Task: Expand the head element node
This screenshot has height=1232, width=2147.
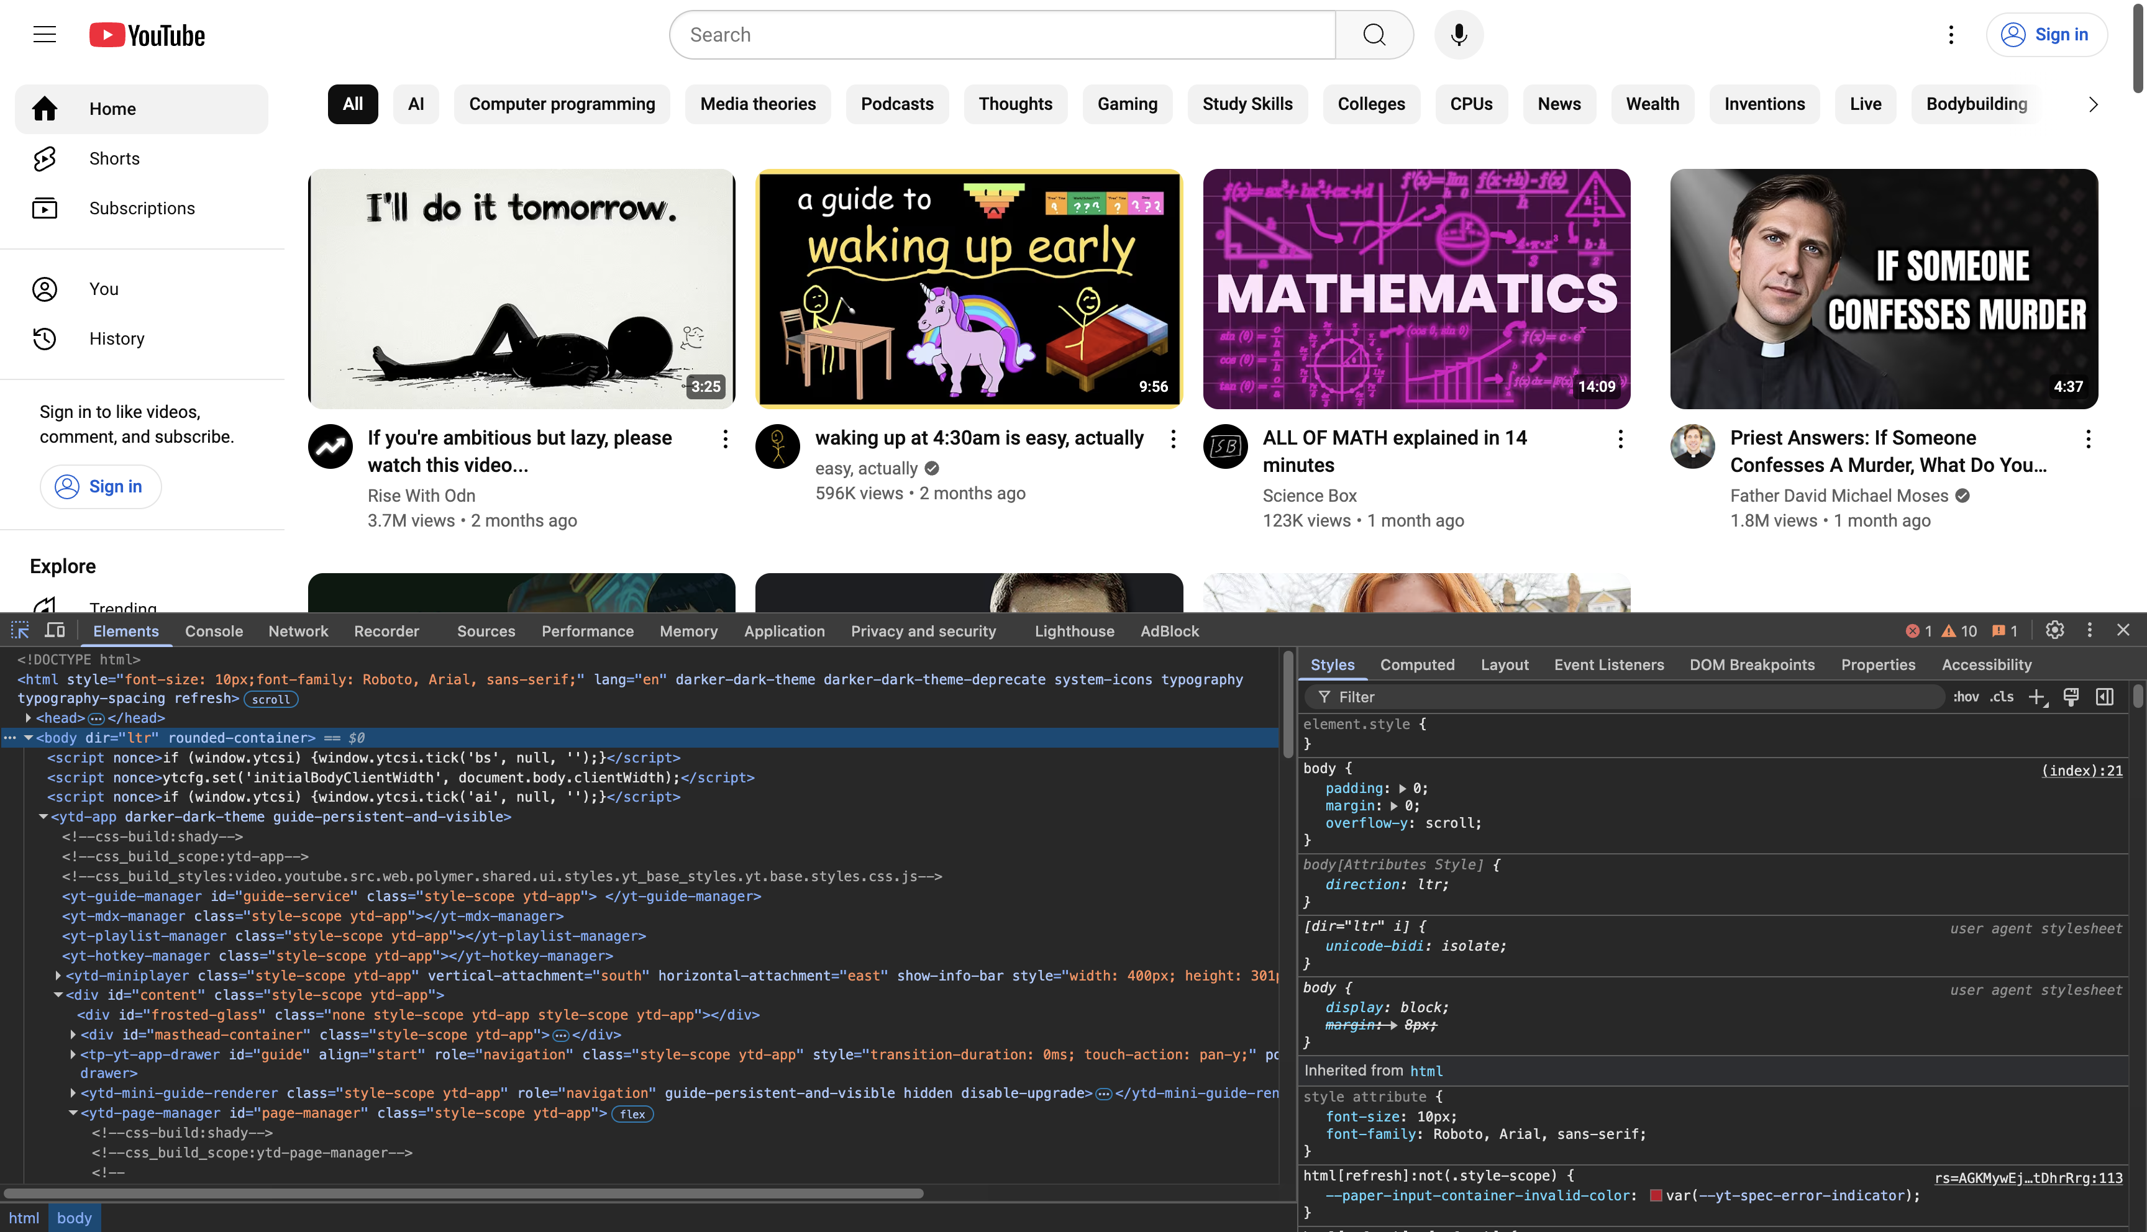Action: tap(29, 718)
